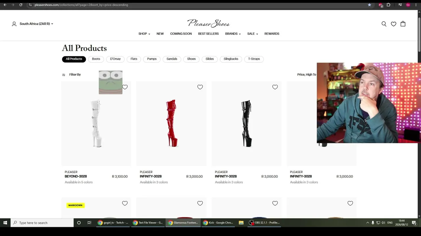Viewport: 421px width, 236px height.
Task: Switch to OBS 32.1.1 taskbar window
Action: click(x=264, y=223)
